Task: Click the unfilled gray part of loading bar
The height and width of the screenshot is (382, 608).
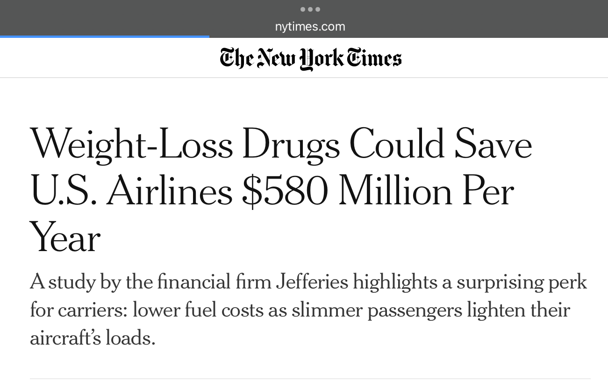Action: tap(408, 36)
